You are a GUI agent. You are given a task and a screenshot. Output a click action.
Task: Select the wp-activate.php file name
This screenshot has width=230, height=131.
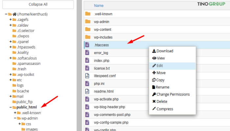tap(106, 99)
